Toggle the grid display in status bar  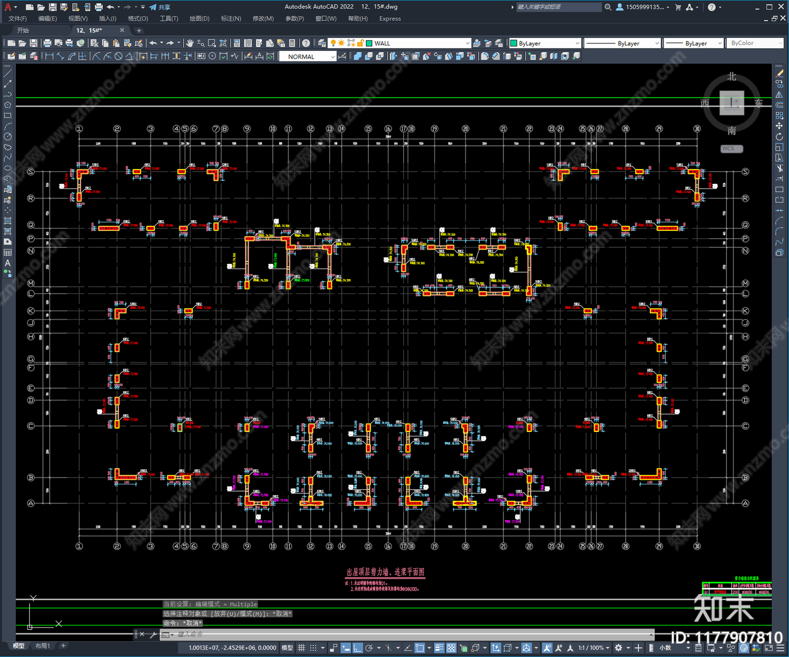point(301,648)
